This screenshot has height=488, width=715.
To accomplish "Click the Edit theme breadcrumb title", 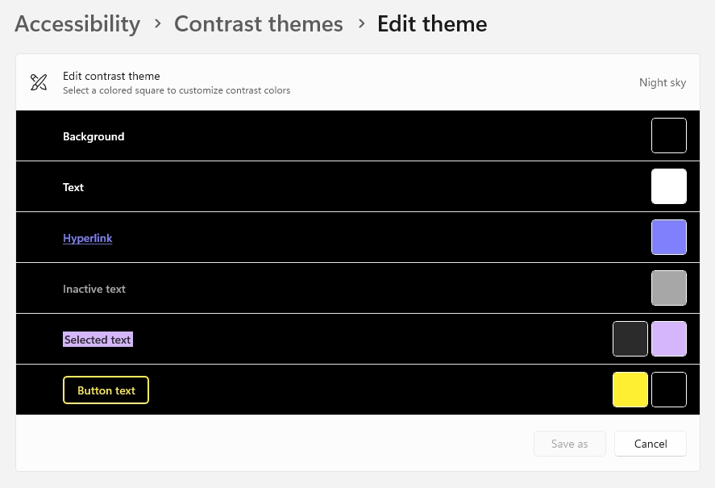I will pyautogui.click(x=432, y=24).
